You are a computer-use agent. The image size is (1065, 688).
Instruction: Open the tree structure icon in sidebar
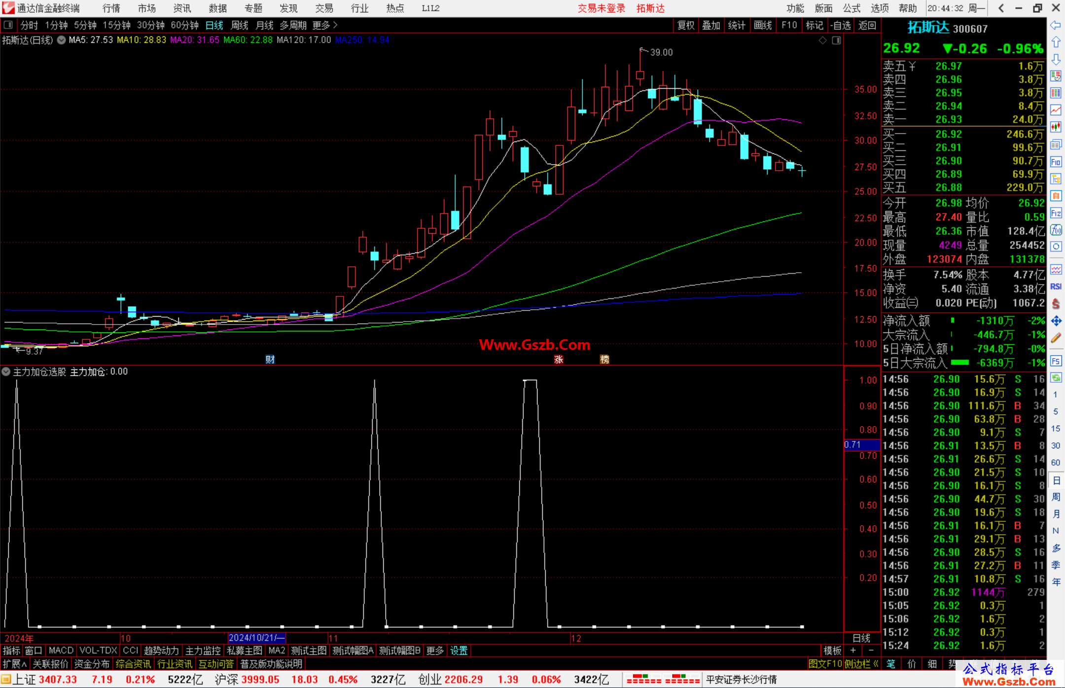1056,179
